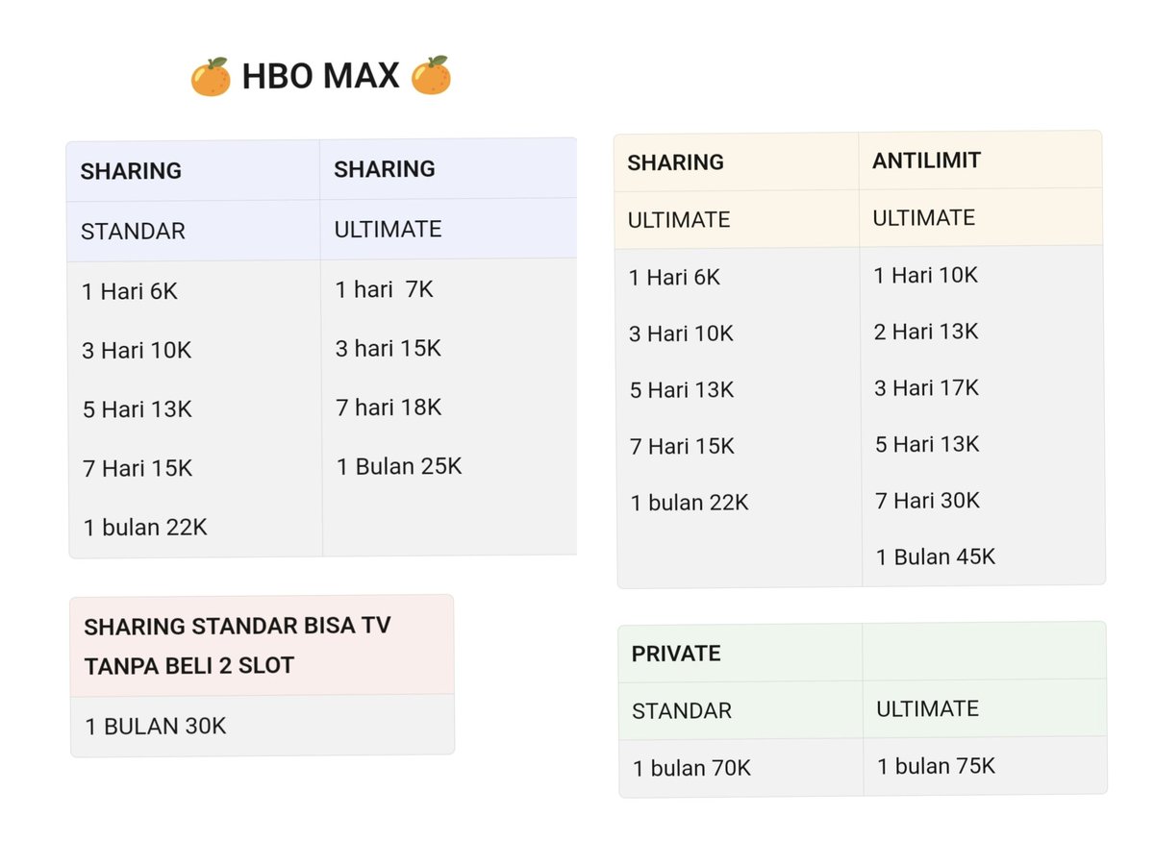Pick the "1 bulan 75K" price
1154x865 pixels.
pyautogui.click(x=936, y=766)
